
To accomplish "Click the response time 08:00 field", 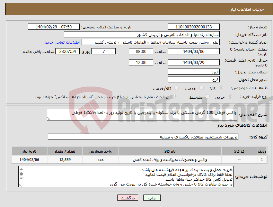I will [141, 51].
